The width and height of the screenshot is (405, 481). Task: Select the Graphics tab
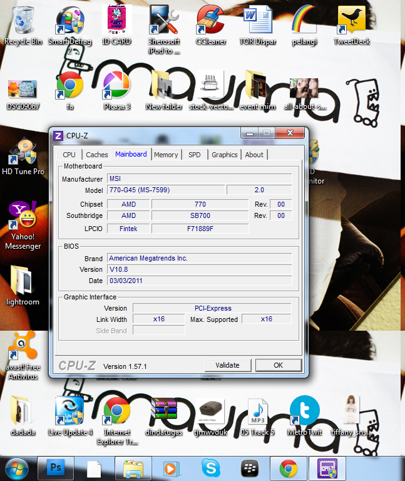point(224,155)
